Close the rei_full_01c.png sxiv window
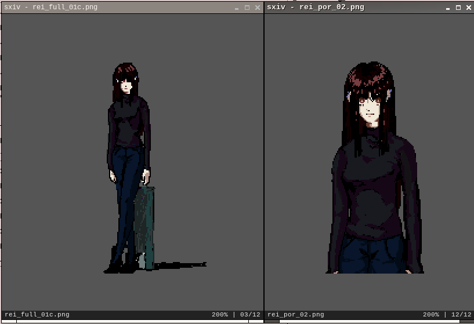This screenshot has height=324, width=474. coord(257,8)
